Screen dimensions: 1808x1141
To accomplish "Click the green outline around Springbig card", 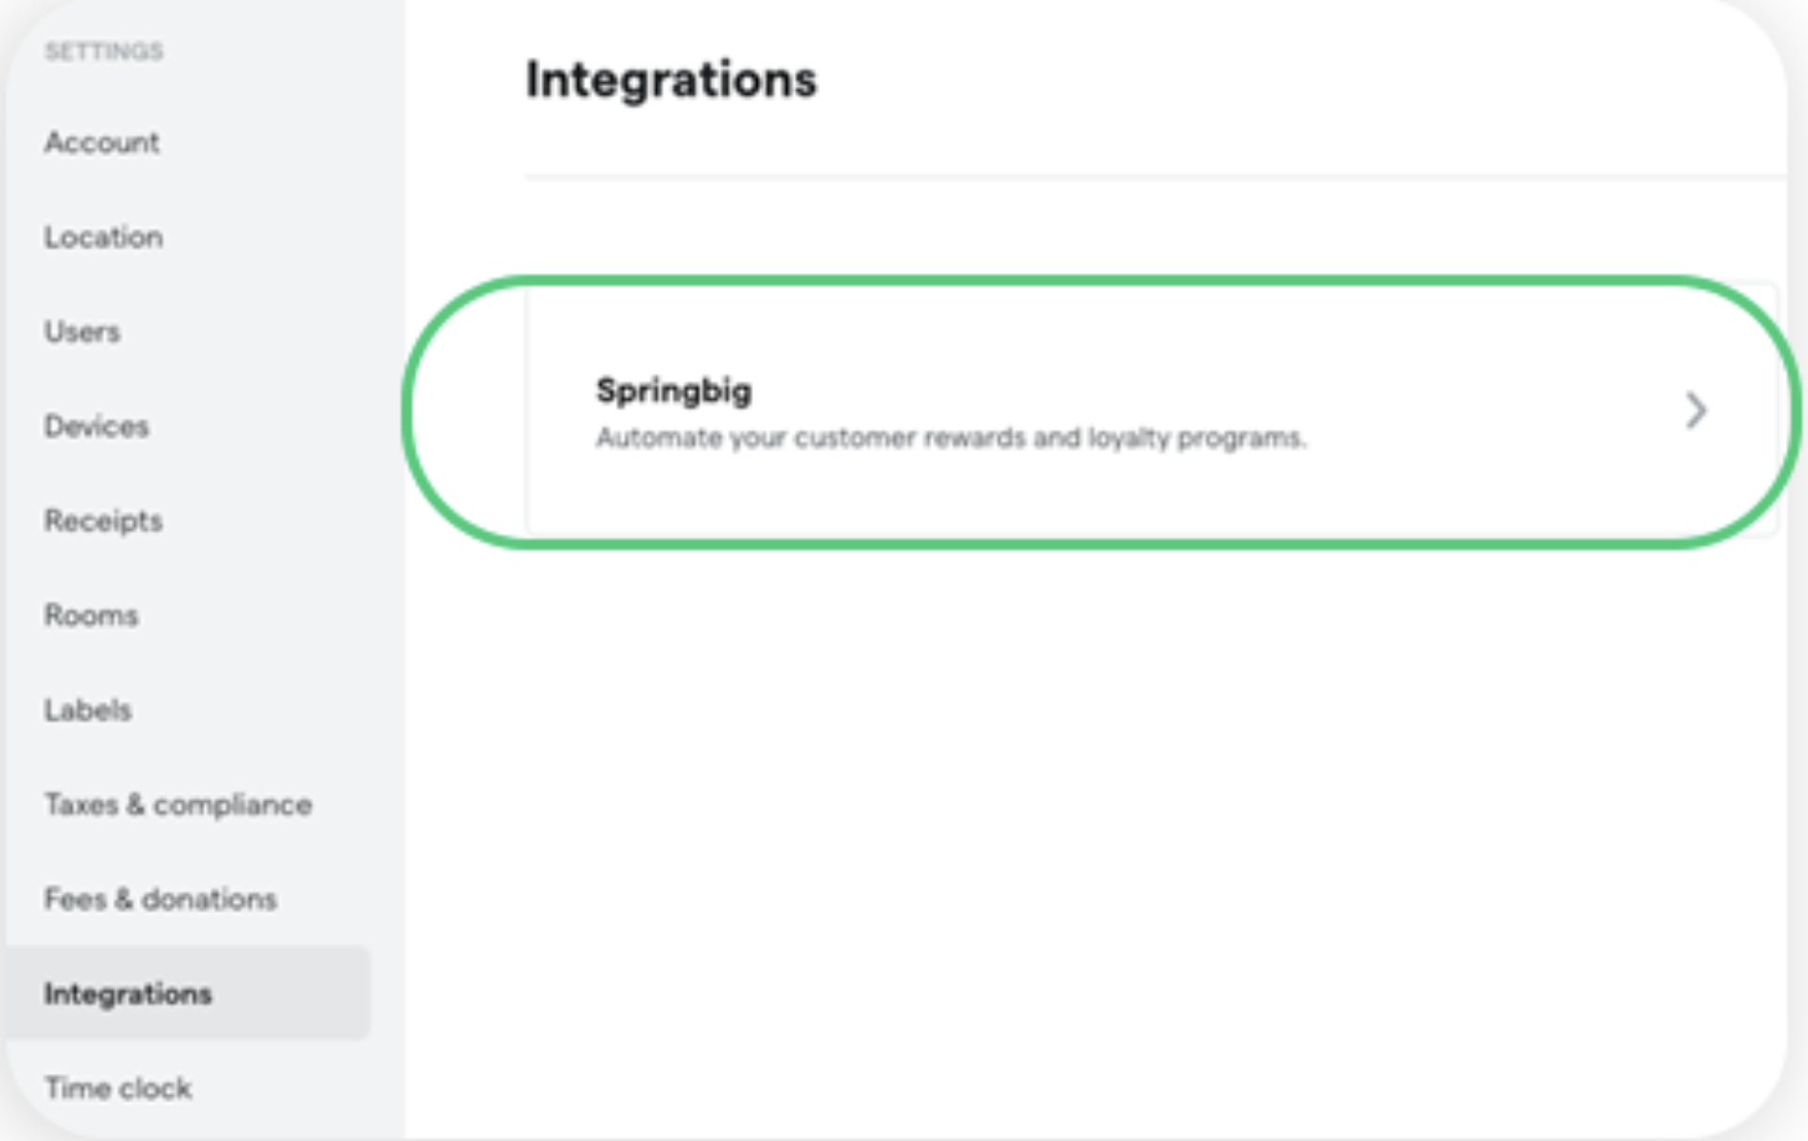I will coord(1101,280).
